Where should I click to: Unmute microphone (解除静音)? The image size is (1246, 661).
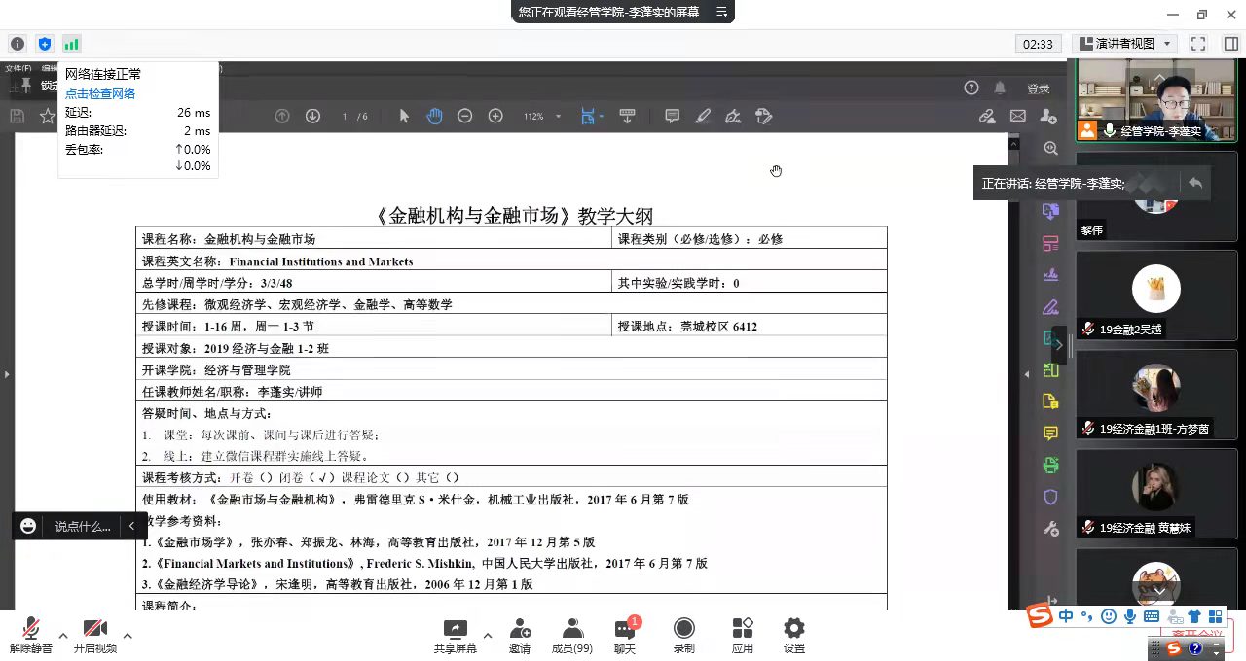pyautogui.click(x=31, y=636)
